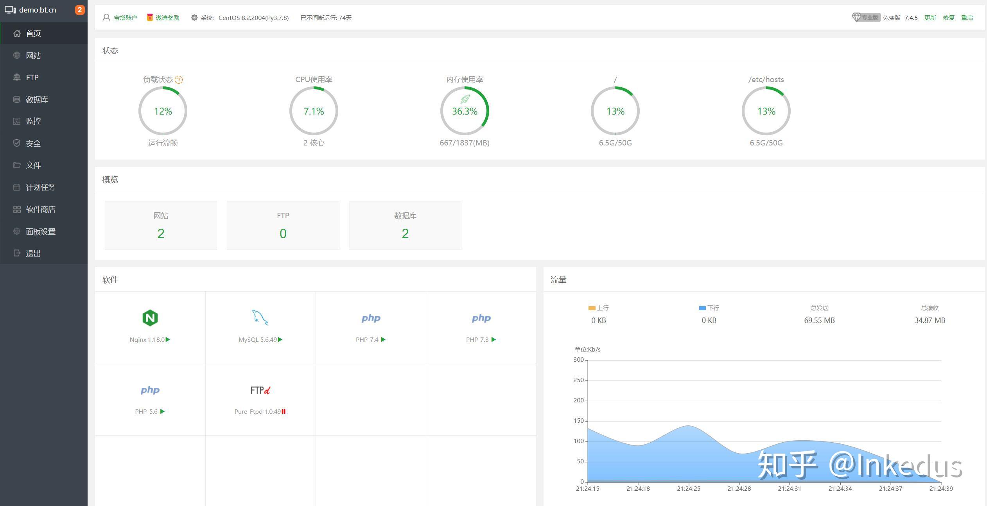This screenshot has height=506, width=987.
Task: Click PHP-5.6 running status arrow
Action: (x=162, y=411)
